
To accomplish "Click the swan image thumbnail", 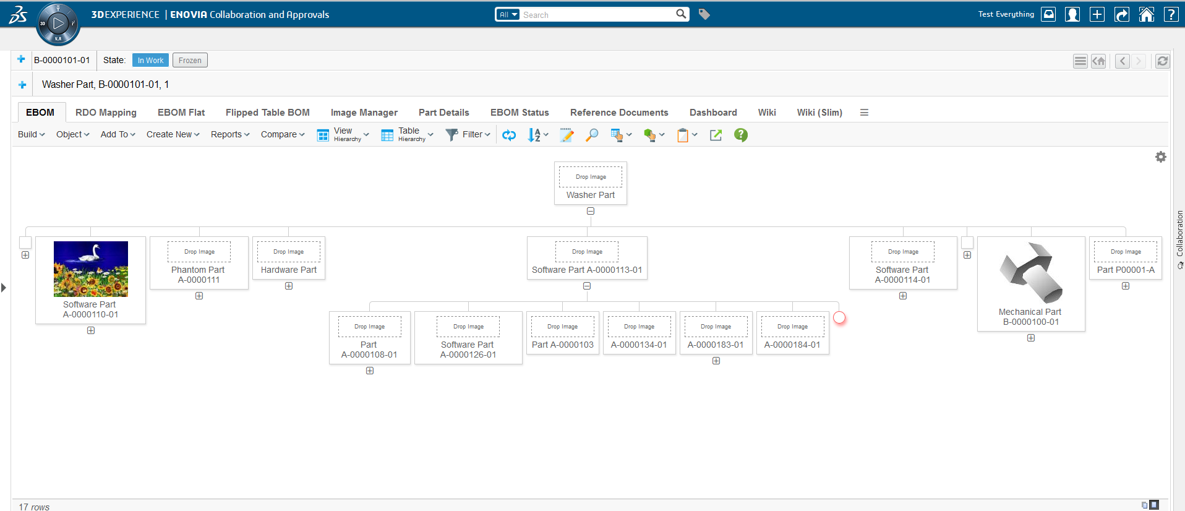I will click(91, 269).
